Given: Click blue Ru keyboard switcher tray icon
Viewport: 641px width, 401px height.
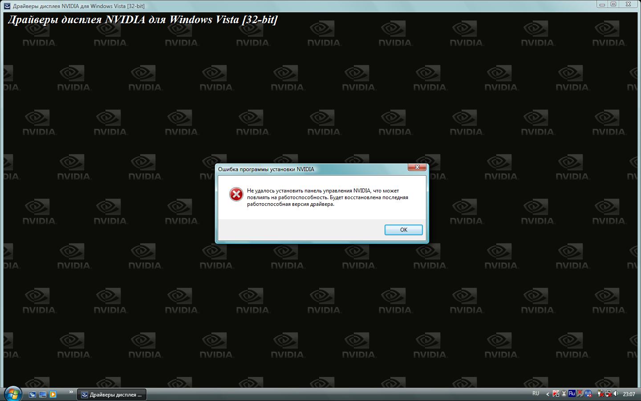Looking at the screenshot, I should [x=572, y=393].
